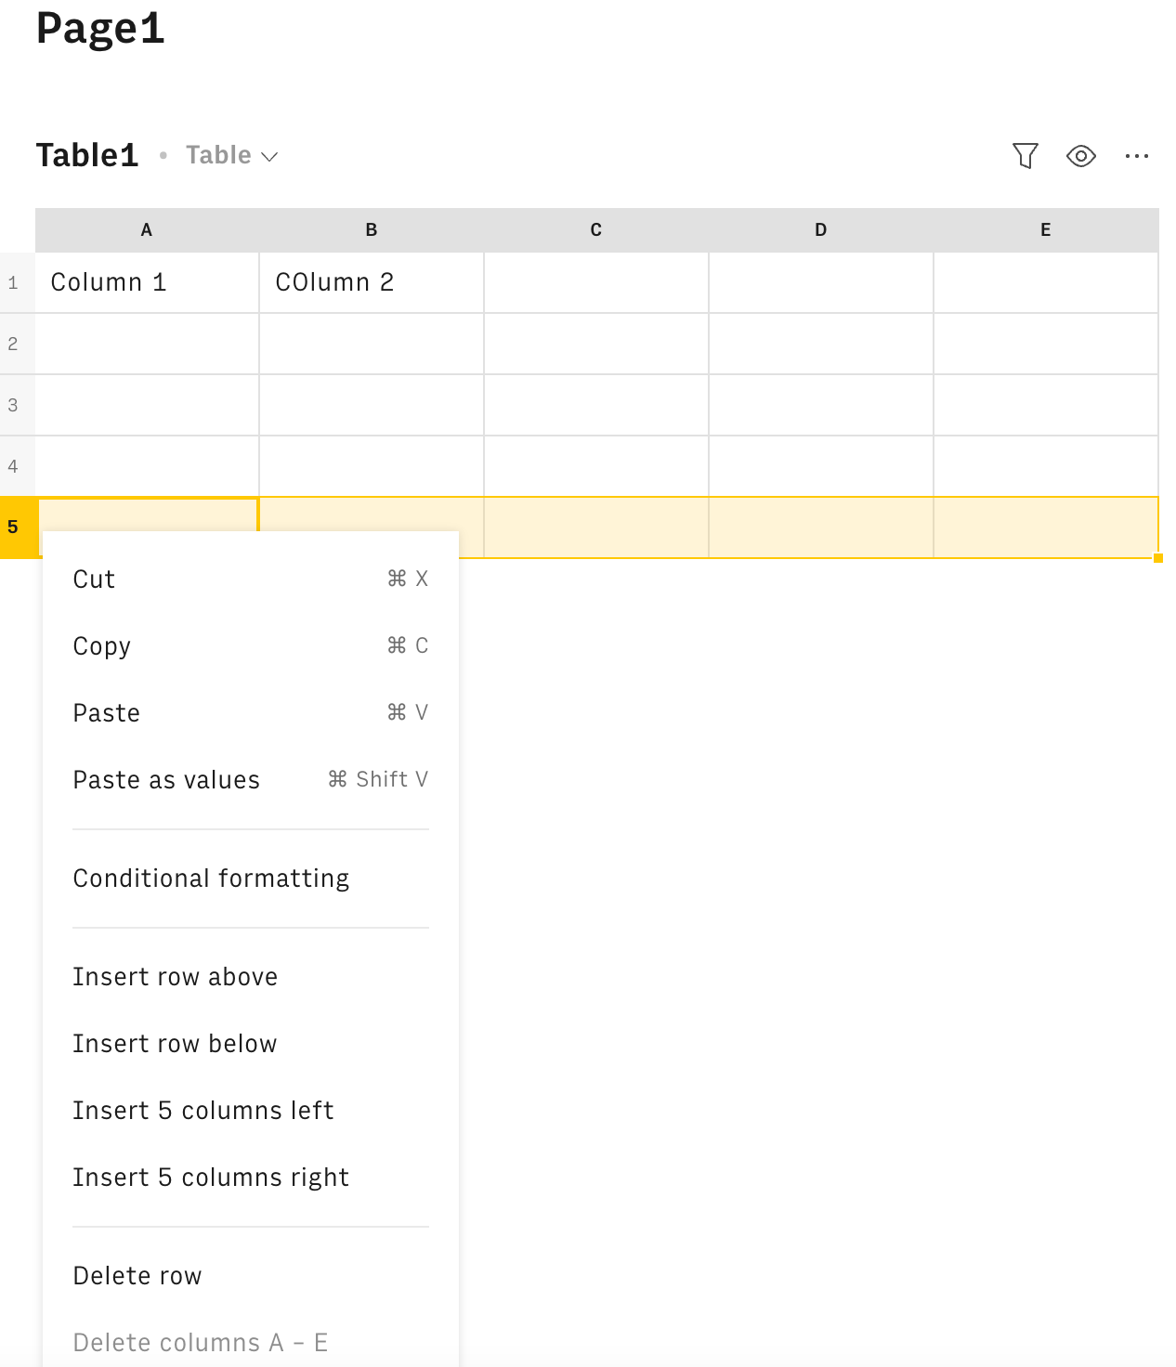
Task: Insert 5 columns to the left
Action: coord(203,1110)
